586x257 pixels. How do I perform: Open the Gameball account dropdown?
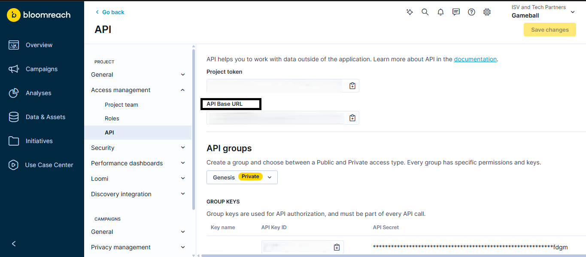(x=543, y=12)
